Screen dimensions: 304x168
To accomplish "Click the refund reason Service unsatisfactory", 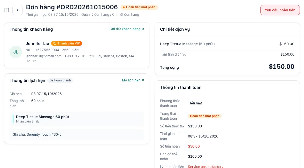I will tap(206, 166).
